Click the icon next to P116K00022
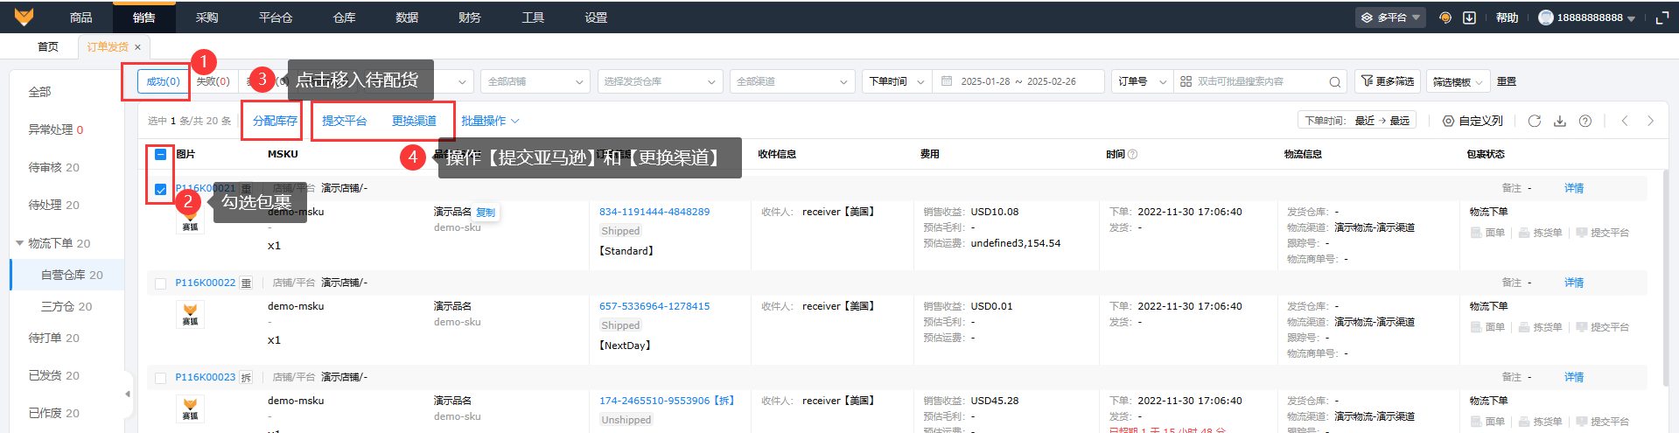Image resolution: width=1679 pixels, height=433 pixels. point(246,283)
